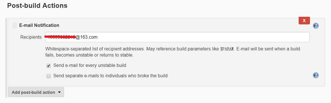Select the E-mail Notification title
331x103 pixels.
[x=39, y=25]
